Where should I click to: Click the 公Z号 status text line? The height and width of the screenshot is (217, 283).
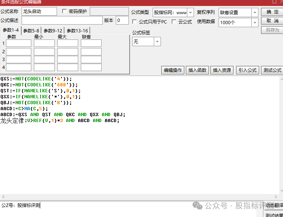20,205
